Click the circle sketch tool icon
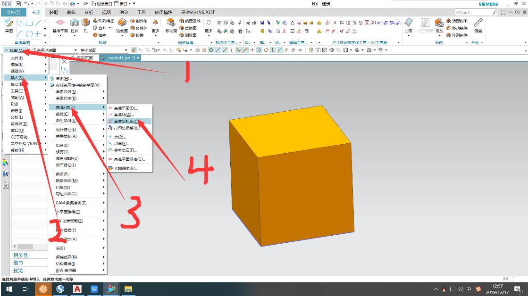 point(29,34)
